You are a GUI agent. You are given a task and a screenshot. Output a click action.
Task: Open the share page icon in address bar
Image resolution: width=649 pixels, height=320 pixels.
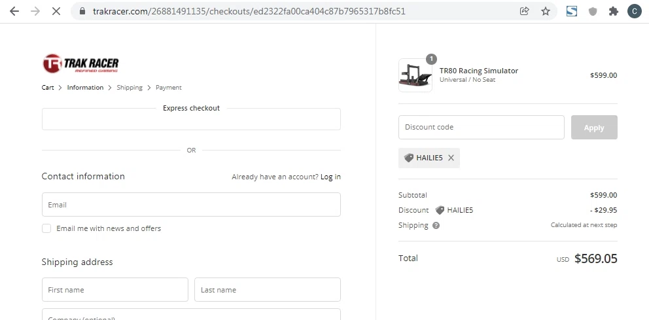point(525,11)
